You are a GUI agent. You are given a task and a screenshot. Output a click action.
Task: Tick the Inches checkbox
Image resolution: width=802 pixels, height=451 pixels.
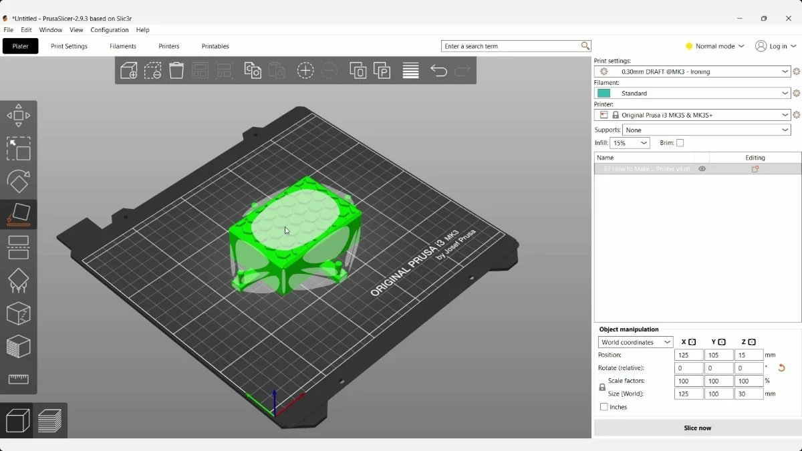click(604, 407)
